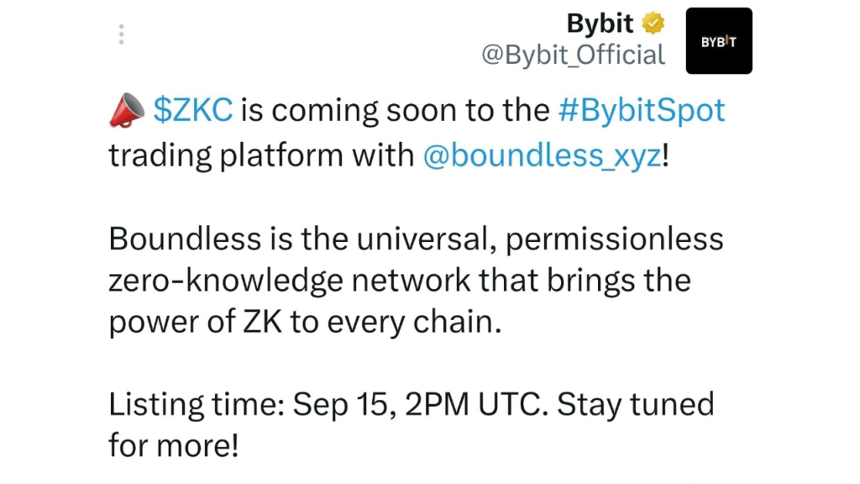Click the @Bybit_Official handle
Viewport: 860px width, 484px height.
point(573,55)
